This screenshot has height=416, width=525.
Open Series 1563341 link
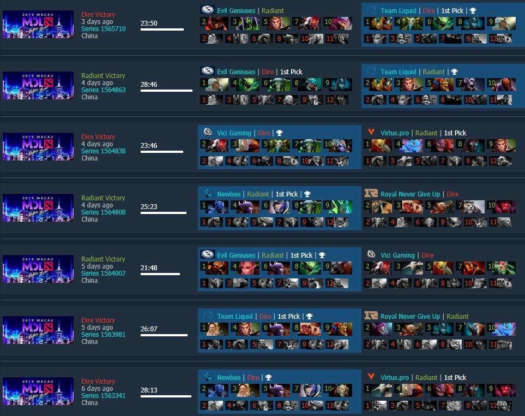(104, 396)
